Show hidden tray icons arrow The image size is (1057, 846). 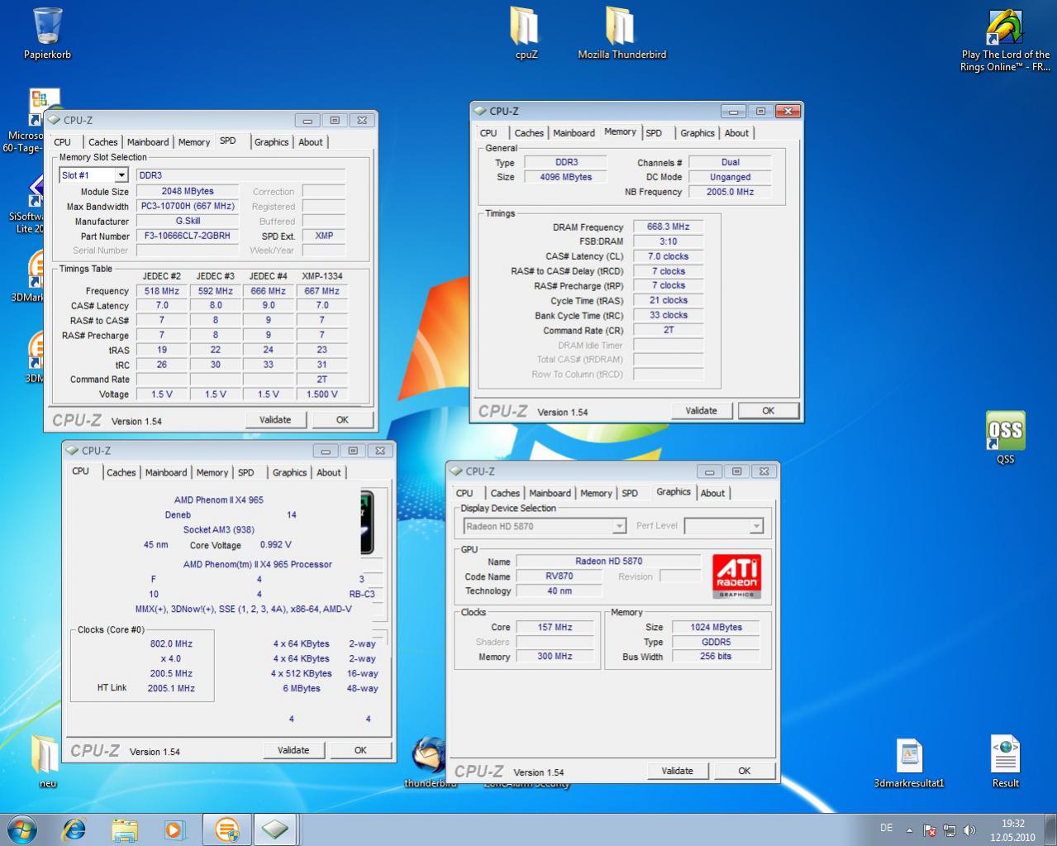(909, 829)
